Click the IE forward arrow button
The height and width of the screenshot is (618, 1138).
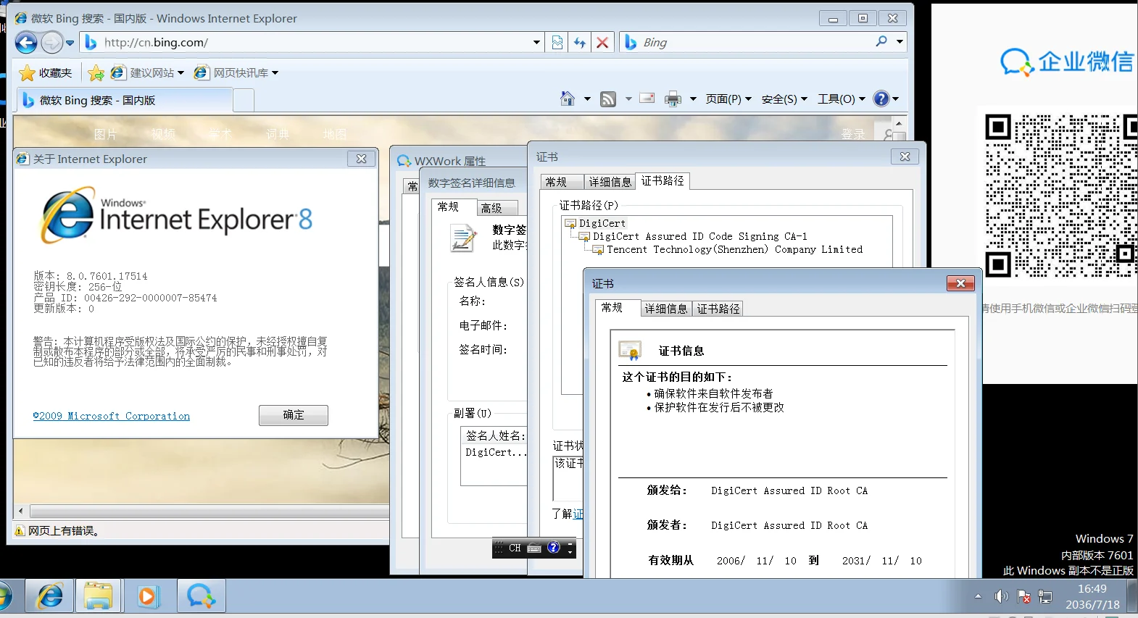pos(51,43)
